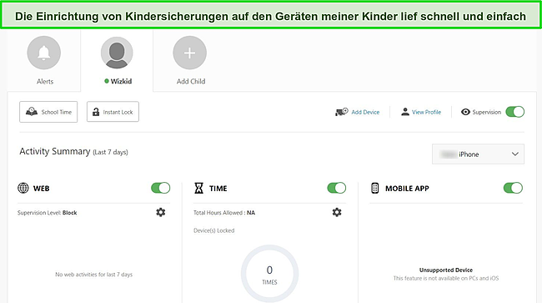542x303 pixels.
Task: Select the Wizkid child tab
Action: 117,61
